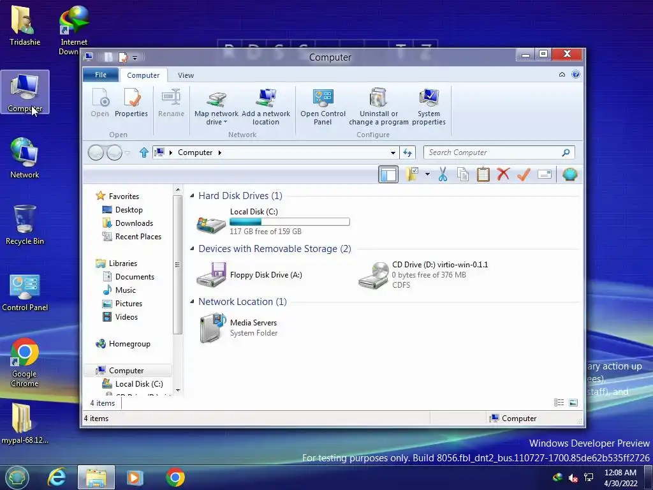Open the address bar history dropdown
The image size is (653, 490).
point(393,152)
